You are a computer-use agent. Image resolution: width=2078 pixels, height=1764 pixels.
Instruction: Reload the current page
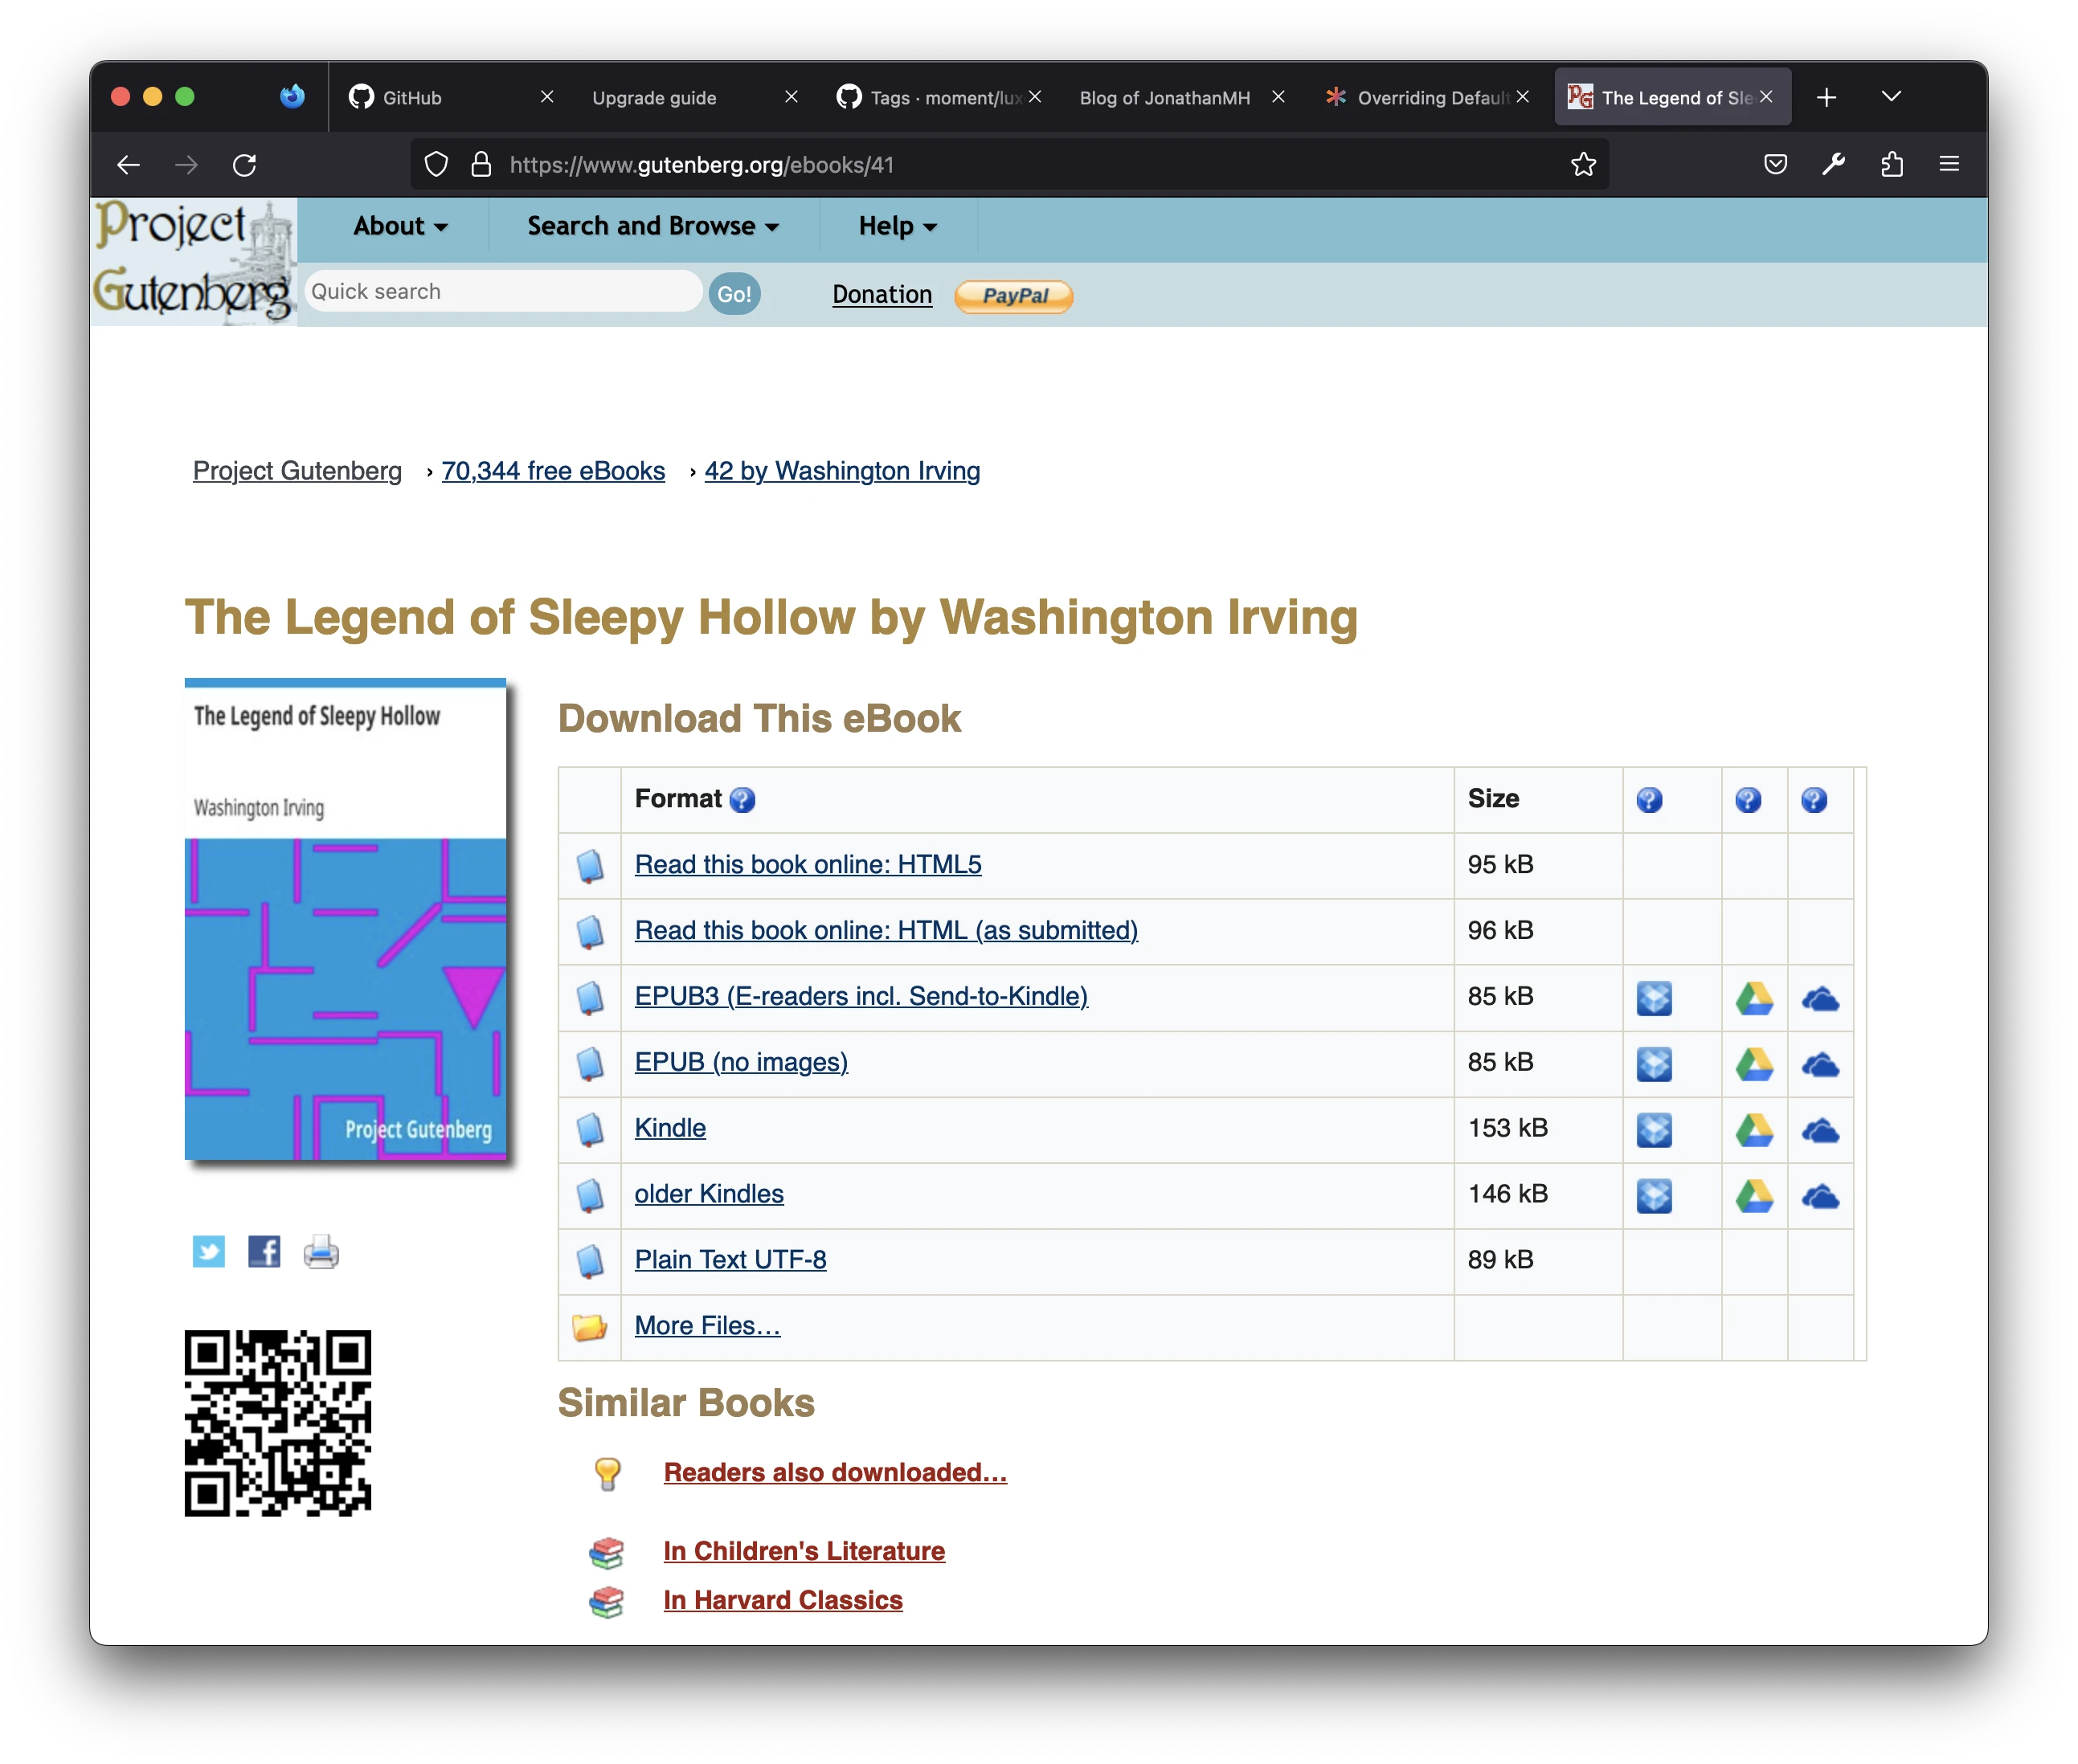click(244, 165)
